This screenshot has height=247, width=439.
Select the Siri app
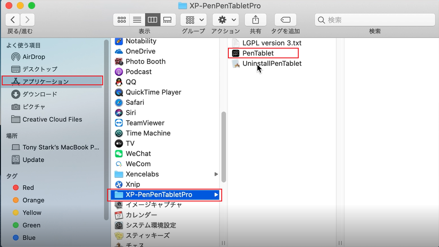[165, 113]
